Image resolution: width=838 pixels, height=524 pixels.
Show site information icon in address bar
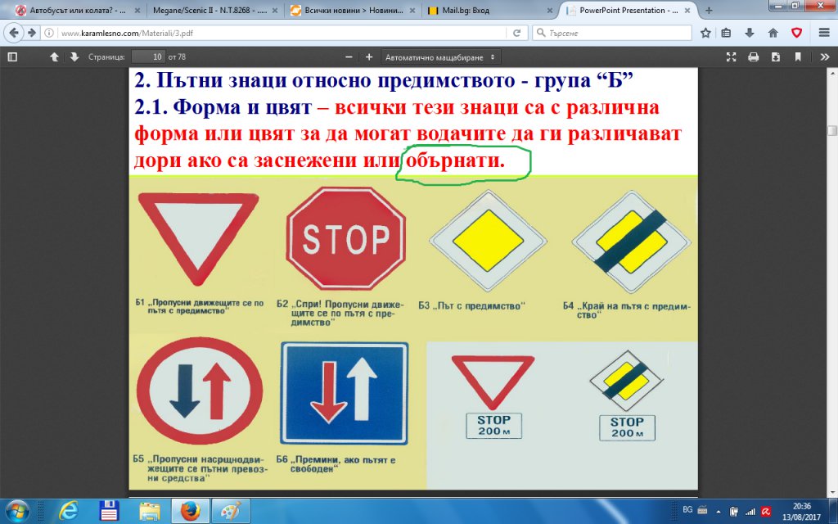point(49,33)
